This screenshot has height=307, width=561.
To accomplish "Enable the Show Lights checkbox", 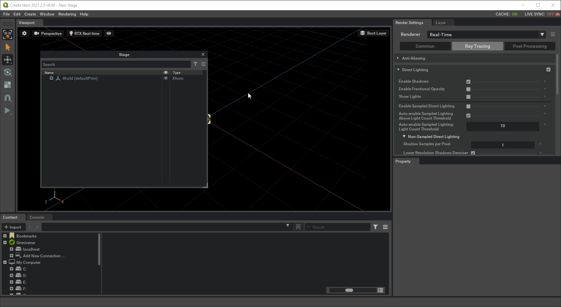I will point(468,97).
